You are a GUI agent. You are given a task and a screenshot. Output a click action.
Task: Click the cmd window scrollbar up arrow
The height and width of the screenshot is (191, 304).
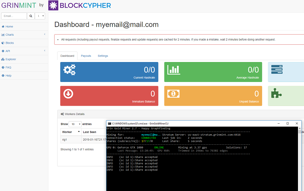[299, 129]
